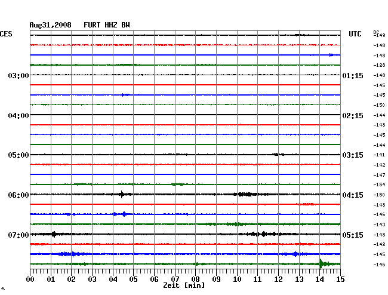Click the DC offset value -154
The image size is (388, 295).
pos(379,185)
